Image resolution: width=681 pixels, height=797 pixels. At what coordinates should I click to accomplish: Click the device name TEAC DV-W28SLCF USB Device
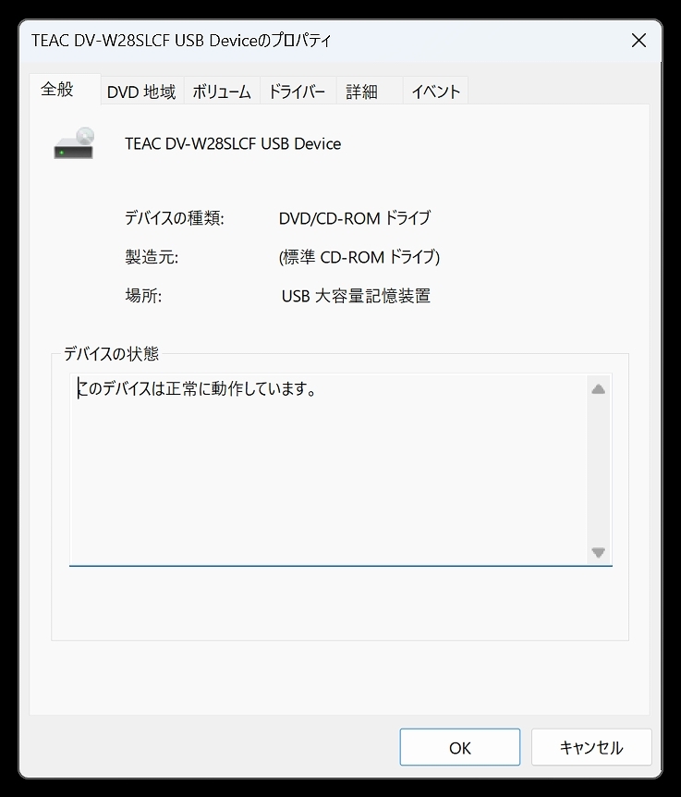(x=233, y=144)
